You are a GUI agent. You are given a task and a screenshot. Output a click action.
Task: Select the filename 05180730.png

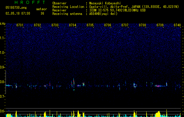click(x=16, y=8)
